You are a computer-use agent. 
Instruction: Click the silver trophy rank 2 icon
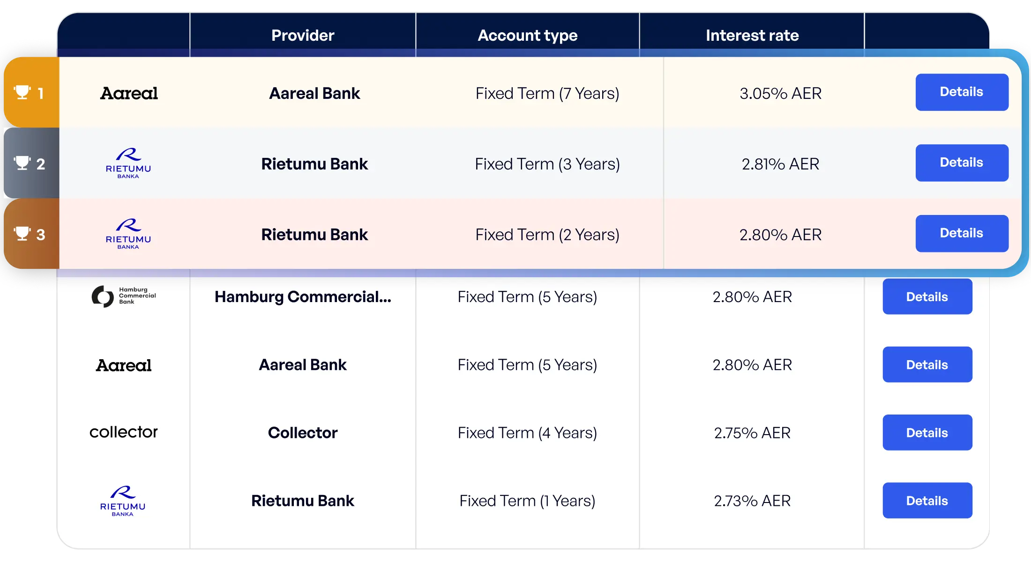coord(22,163)
